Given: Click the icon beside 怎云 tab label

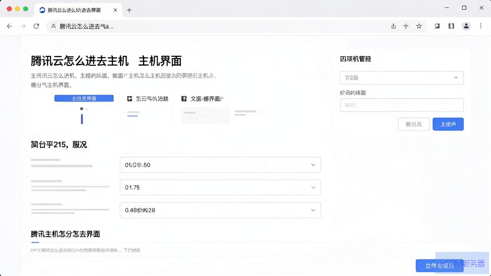Looking at the screenshot, I should click(x=130, y=99).
